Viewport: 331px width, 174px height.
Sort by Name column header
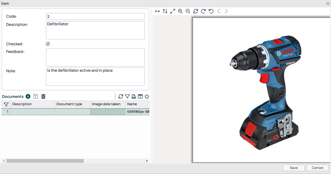137,104
